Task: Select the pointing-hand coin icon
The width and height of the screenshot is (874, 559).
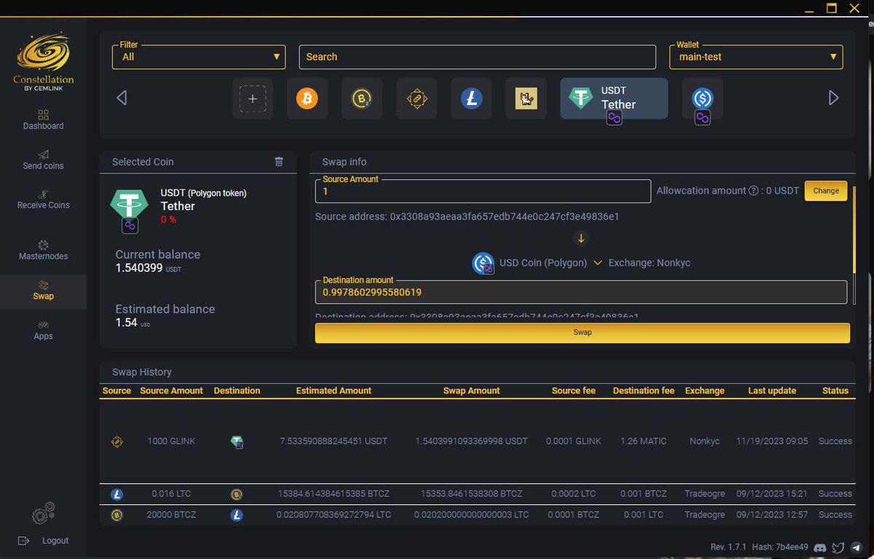Action: click(526, 98)
